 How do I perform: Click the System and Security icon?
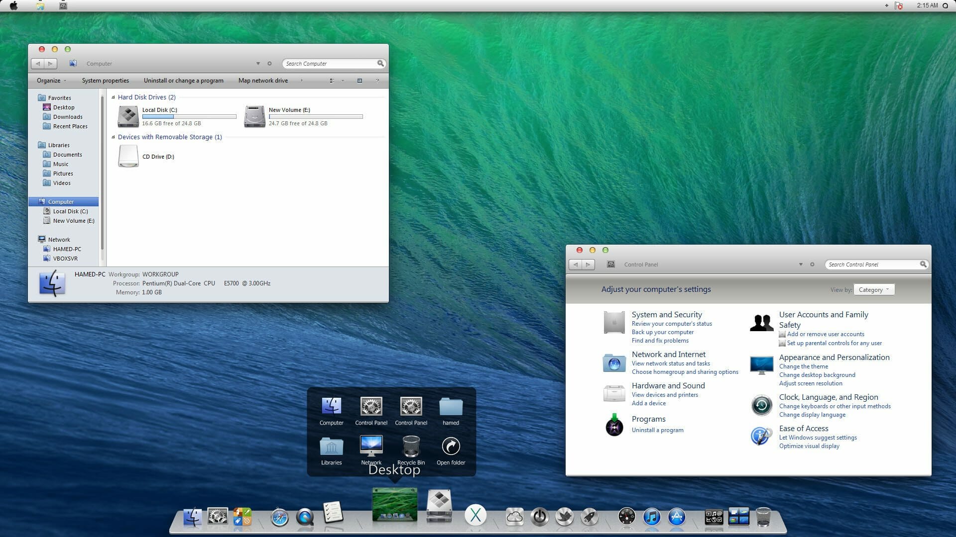[614, 321]
